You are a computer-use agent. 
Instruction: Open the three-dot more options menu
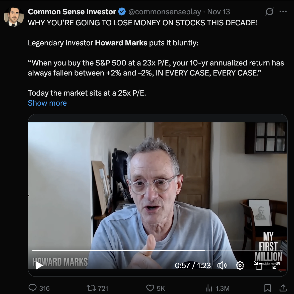pyautogui.click(x=283, y=12)
